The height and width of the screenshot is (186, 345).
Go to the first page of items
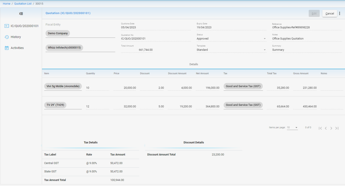click(x=320, y=128)
